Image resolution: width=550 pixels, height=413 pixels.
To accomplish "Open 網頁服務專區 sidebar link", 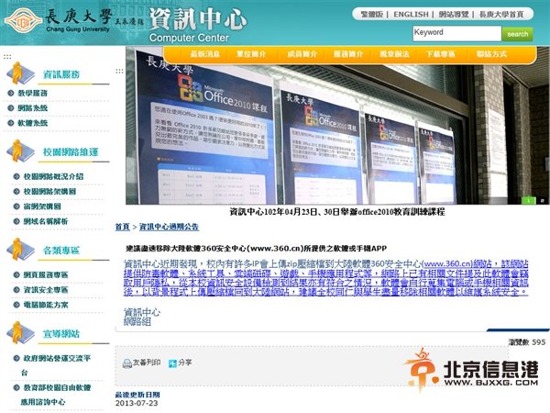I will (x=46, y=274).
